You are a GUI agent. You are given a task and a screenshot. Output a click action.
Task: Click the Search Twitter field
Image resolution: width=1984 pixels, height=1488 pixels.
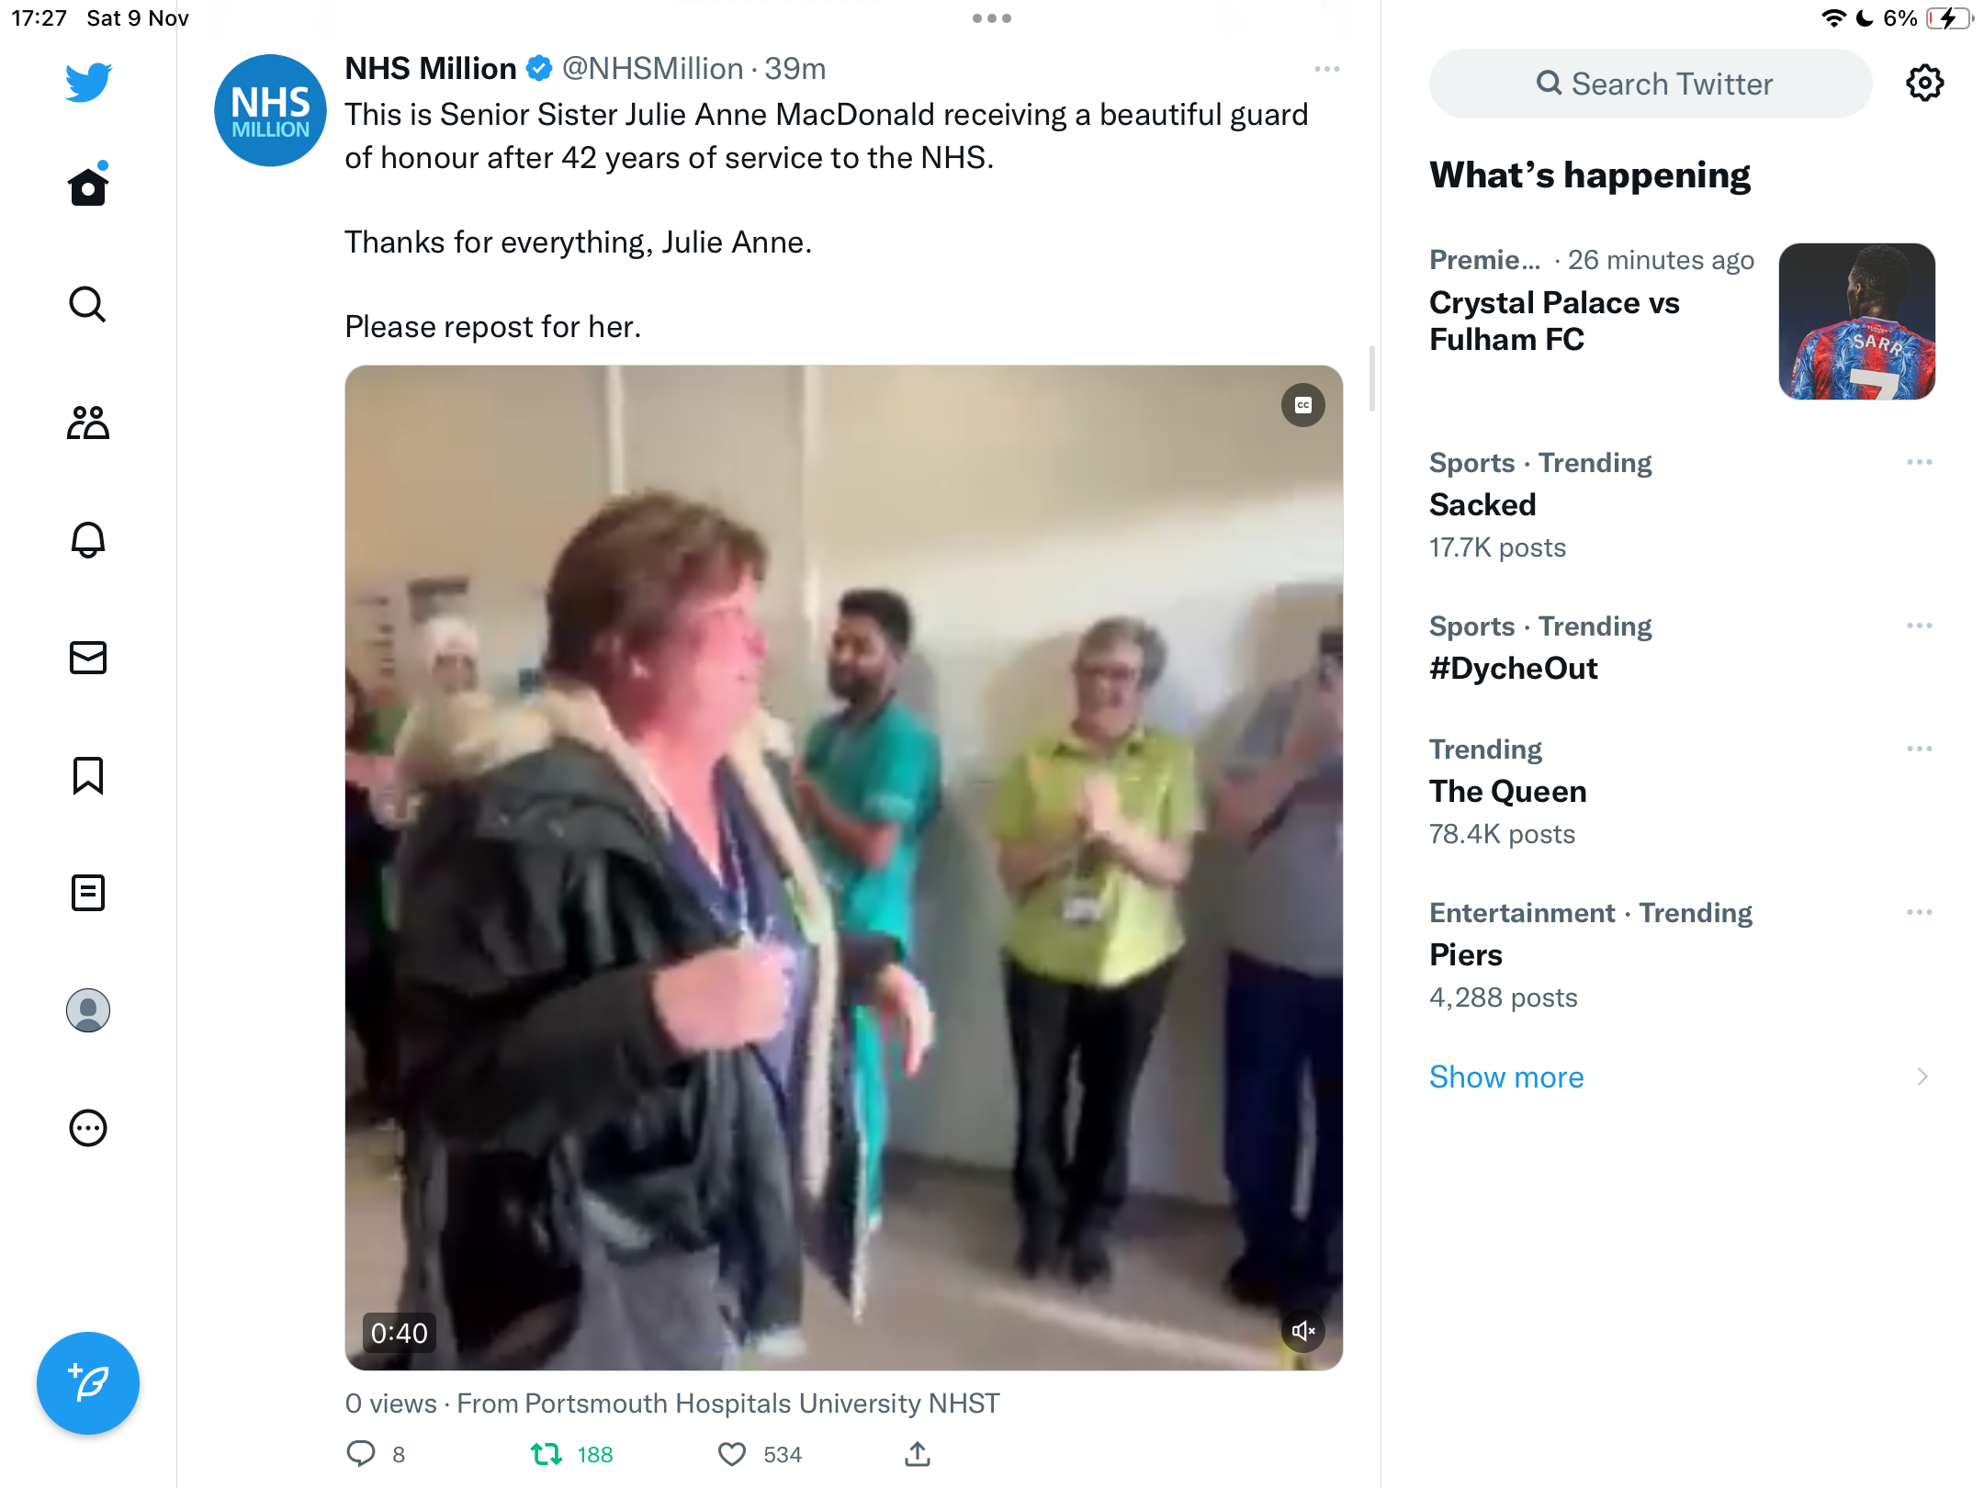1651,84
